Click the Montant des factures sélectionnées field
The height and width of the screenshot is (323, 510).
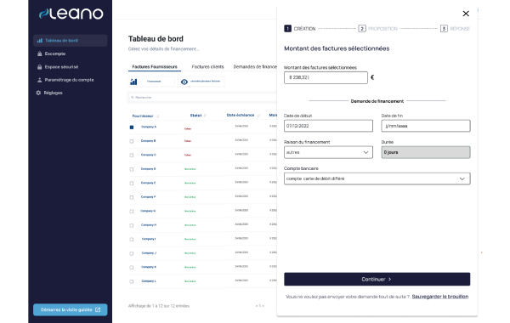click(x=326, y=77)
